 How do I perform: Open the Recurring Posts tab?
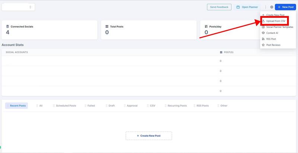[x=176, y=106]
